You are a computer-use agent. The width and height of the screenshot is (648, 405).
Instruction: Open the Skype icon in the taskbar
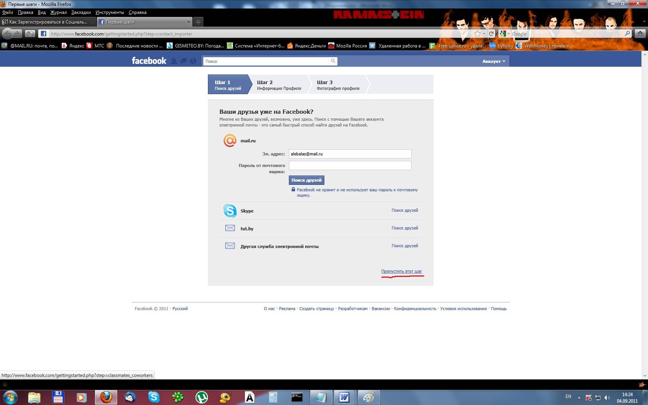(154, 397)
